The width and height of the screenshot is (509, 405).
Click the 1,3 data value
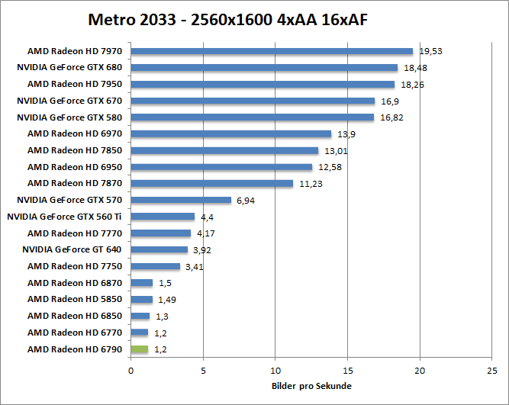pos(162,317)
